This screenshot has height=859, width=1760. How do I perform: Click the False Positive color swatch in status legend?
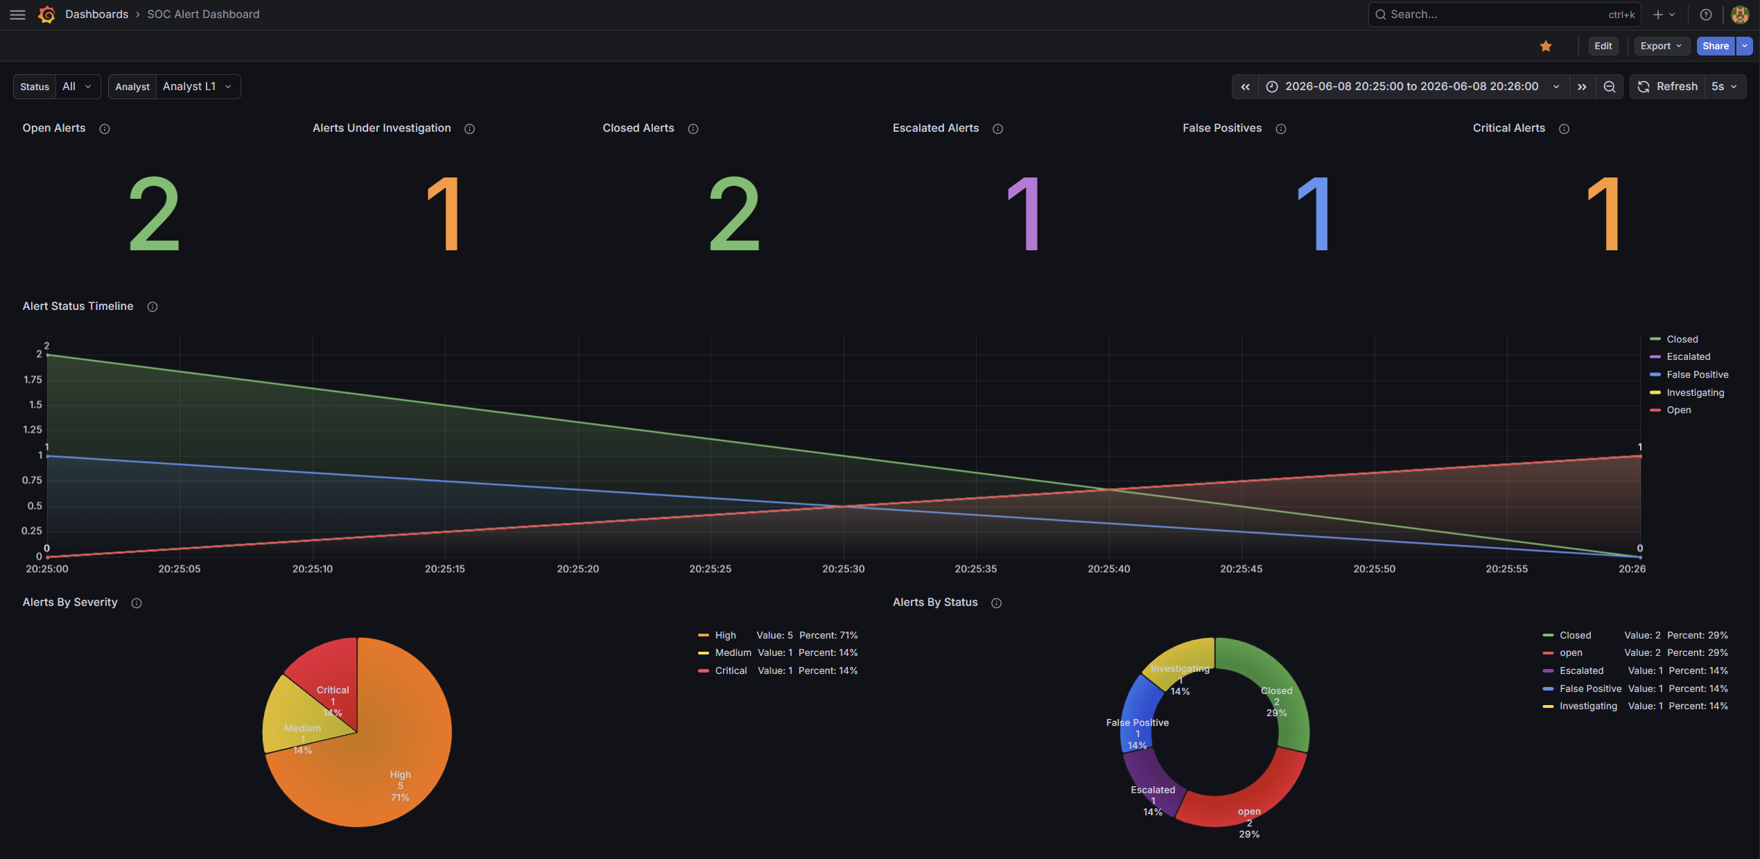point(1548,689)
